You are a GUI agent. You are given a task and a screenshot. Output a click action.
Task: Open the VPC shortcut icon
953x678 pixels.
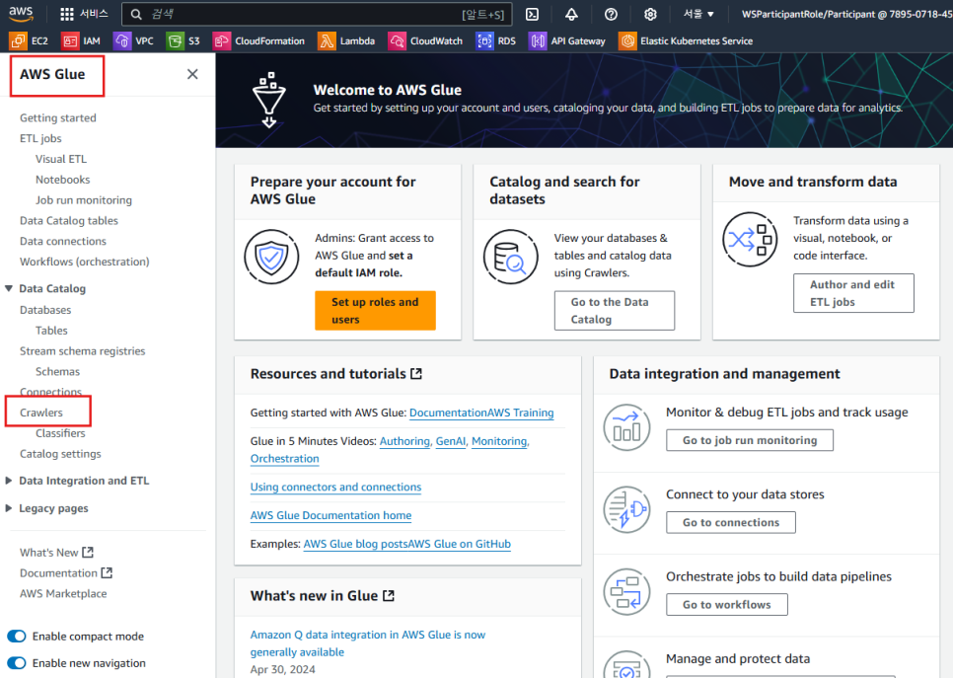(122, 40)
